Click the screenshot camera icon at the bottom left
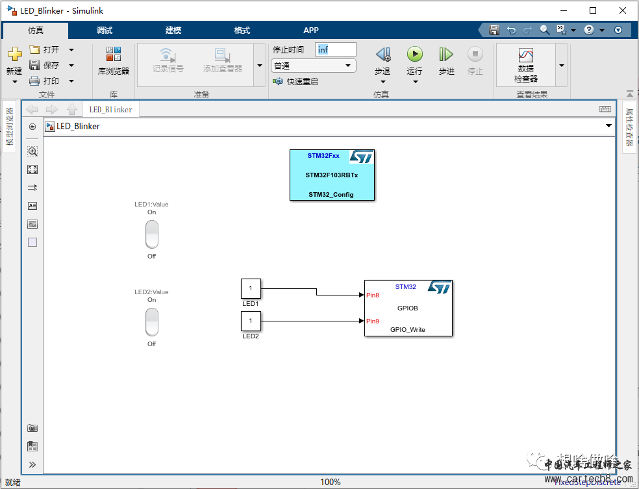The image size is (639, 489). tap(32, 428)
